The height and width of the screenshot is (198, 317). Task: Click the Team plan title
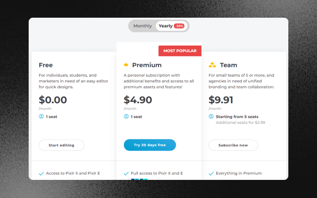pyautogui.click(x=228, y=65)
